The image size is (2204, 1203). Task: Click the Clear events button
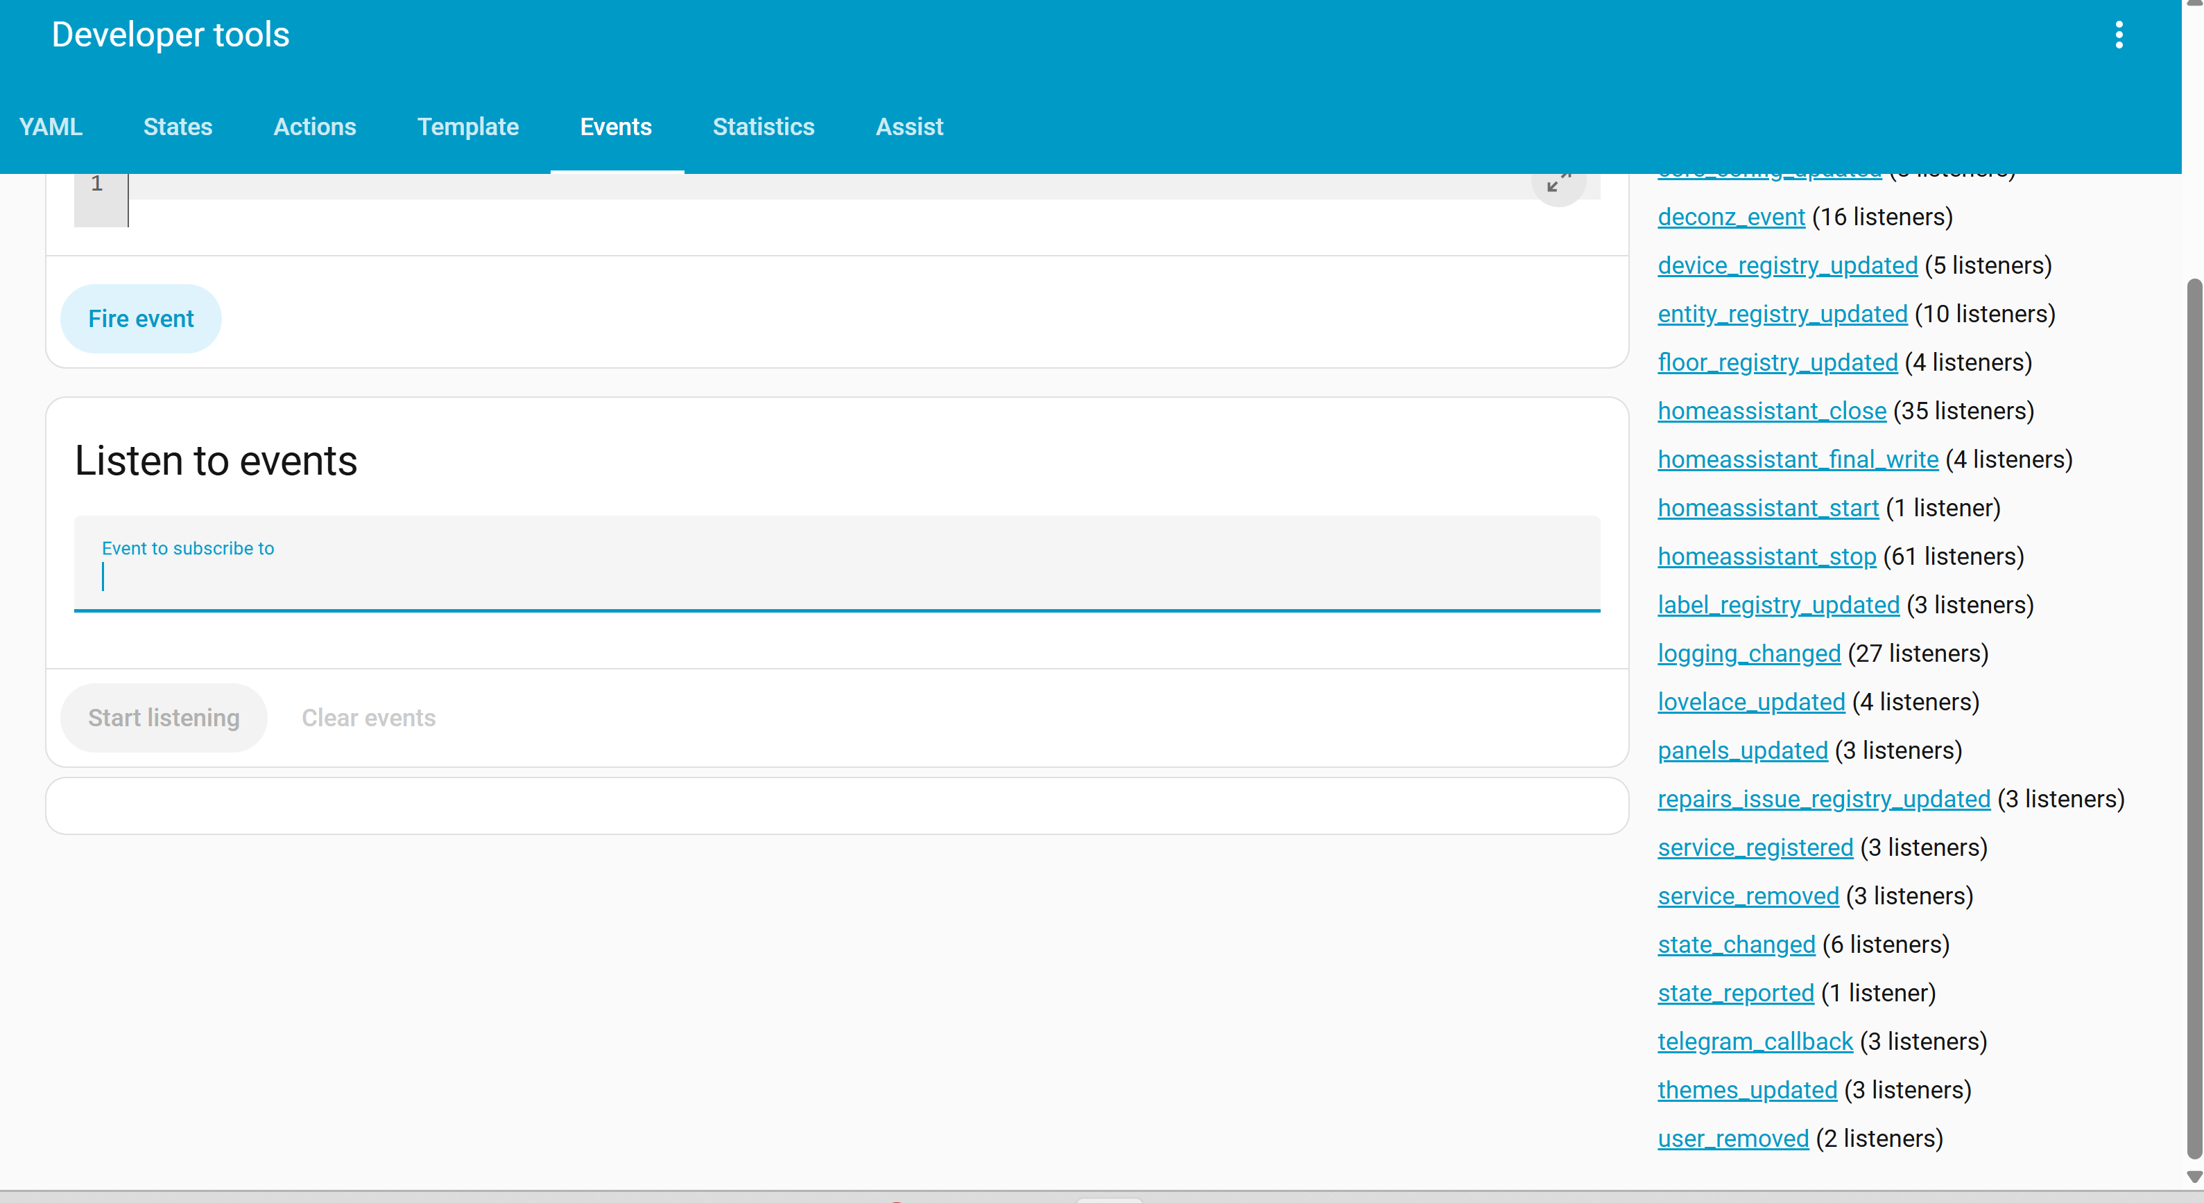tap(368, 717)
